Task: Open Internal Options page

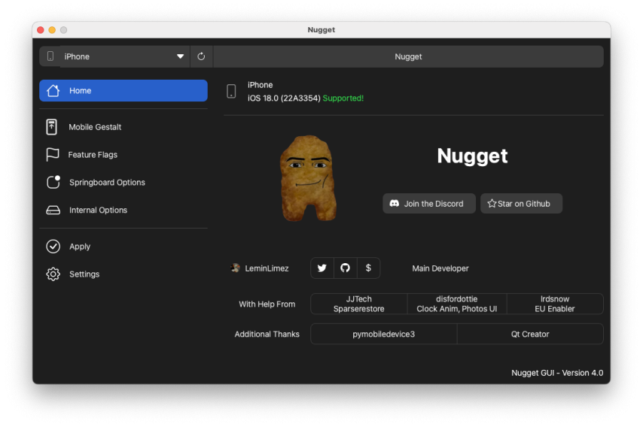Action: (x=123, y=210)
